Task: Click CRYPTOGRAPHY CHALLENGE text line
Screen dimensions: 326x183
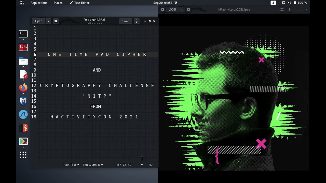Action: (x=97, y=86)
